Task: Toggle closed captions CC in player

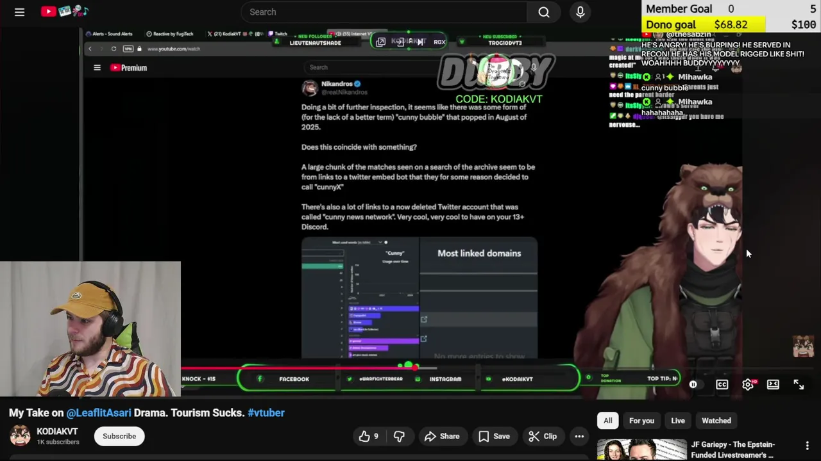Action: click(x=722, y=384)
